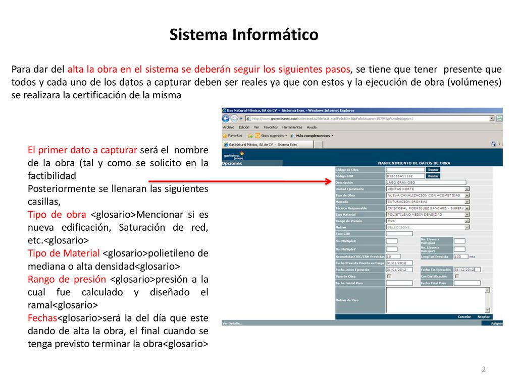This screenshot has width=517, height=387.
Task: Click Buscar next to Código GOR
Action: coord(433,176)
